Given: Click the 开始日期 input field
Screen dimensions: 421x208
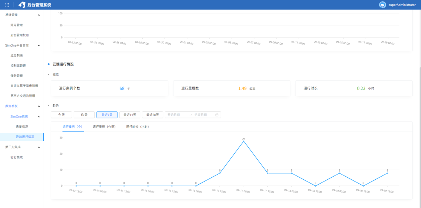Looking at the screenshot, I should tap(177, 115).
